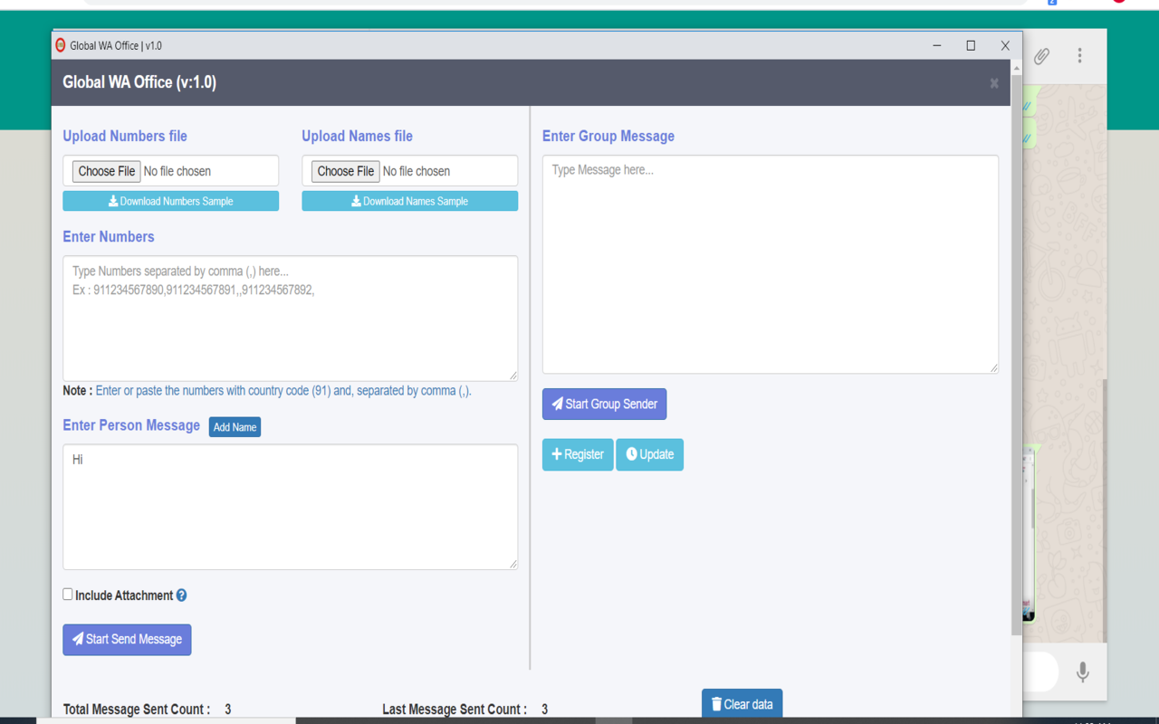Click the Enter Numbers heading

109,237
